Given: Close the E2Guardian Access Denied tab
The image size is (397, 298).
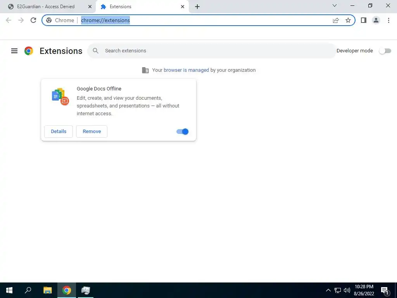Looking at the screenshot, I should coord(90,7).
